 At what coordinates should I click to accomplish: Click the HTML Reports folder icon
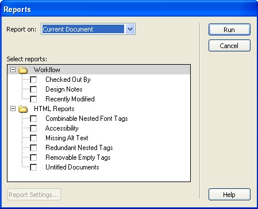pos(23,109)
